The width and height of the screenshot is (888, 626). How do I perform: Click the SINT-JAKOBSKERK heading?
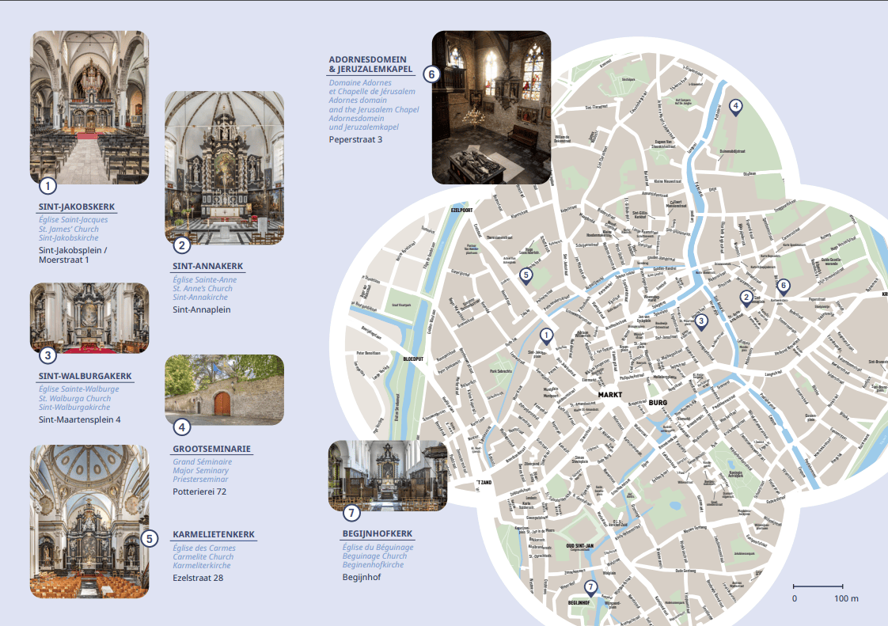click(x=77, y=207)
